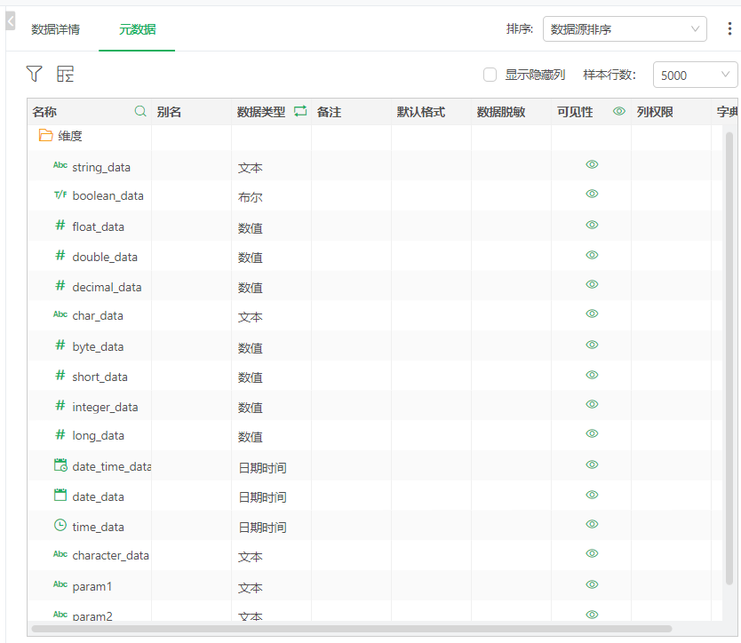
Task: Click the horizontal scrollbar at table bottom
Action: tap(351, 629)
